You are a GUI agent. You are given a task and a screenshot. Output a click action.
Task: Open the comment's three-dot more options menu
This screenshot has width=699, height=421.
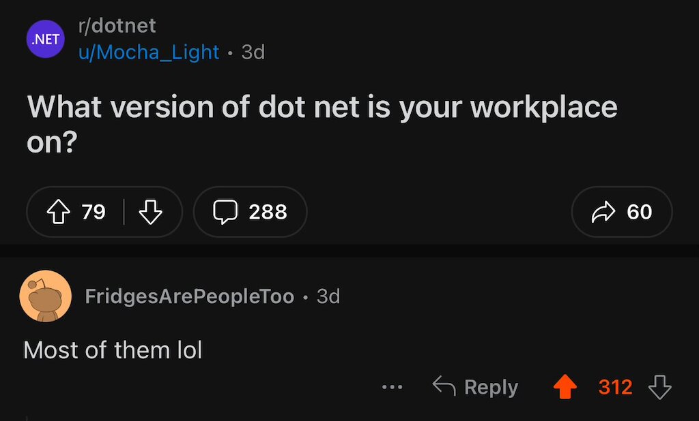click(392, 388)
